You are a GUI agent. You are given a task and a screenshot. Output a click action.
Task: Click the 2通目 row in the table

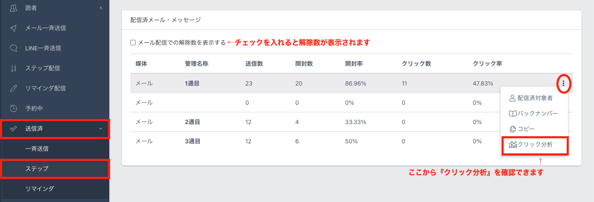(192, 122)
